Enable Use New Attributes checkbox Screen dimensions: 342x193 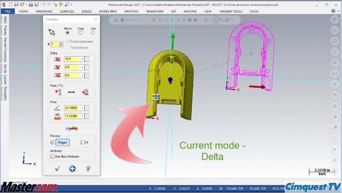point(52,156)
